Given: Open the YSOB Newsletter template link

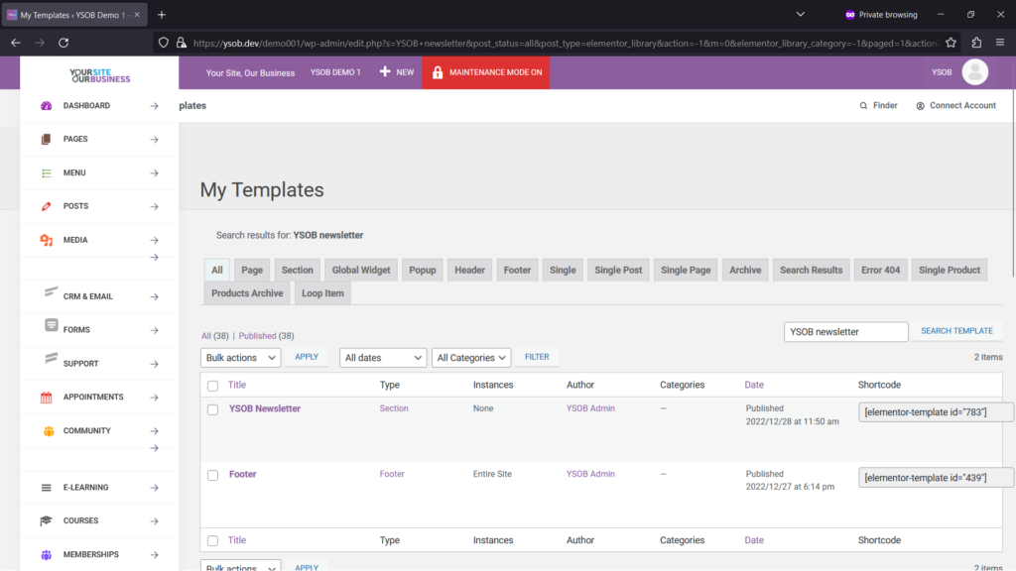Looking at the screenshot, I should point(264,408).
